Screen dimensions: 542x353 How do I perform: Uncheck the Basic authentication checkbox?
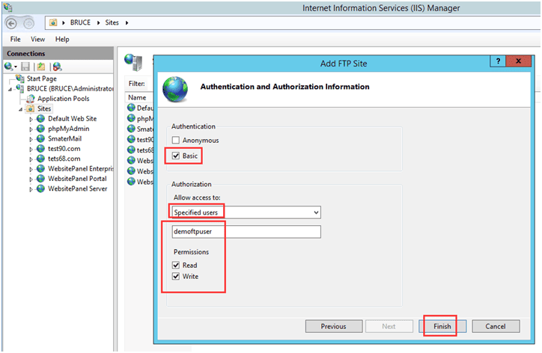tap(175, 156)
